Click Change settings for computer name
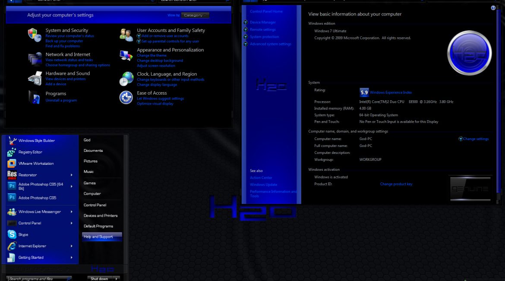Screen dimensions: 505x281 [x=476, y=139]
